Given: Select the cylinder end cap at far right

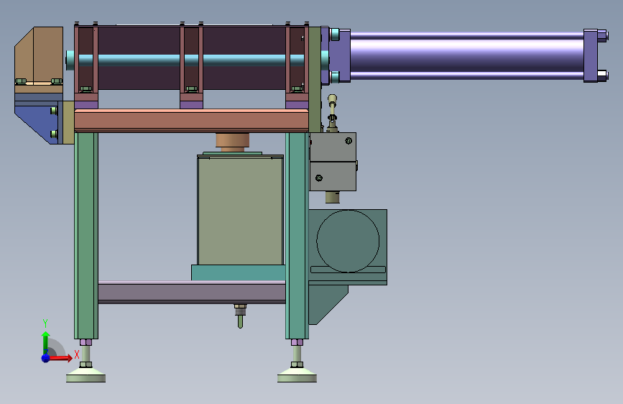Looking at the screenshot, I should coord(591,55).
